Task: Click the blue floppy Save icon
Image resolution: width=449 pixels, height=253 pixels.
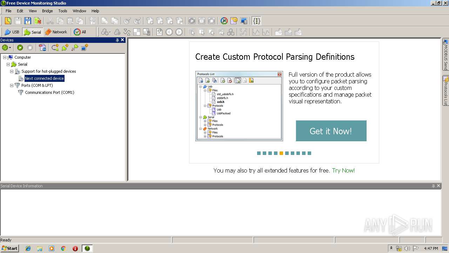Action: click(x=27, y=21)
